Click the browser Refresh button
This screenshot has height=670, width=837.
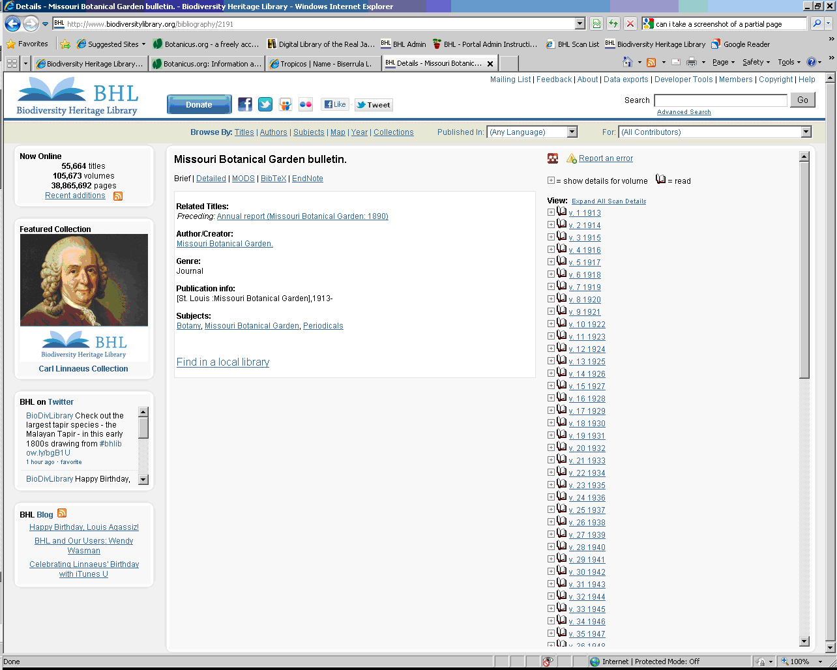click(x=613, y=24)
